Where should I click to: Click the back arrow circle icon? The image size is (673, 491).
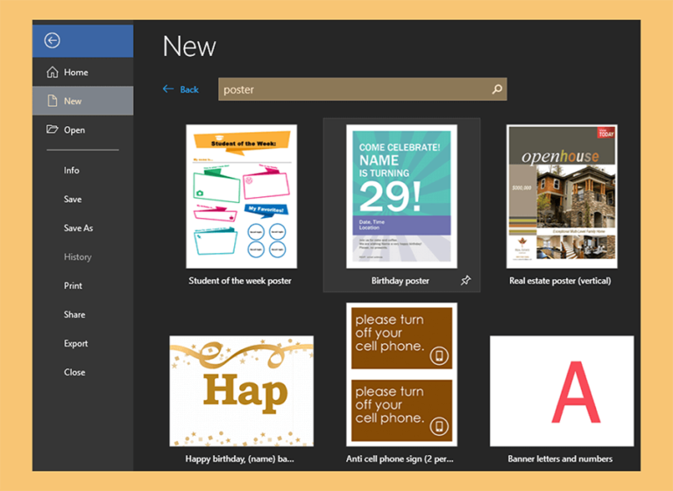tap(52, 41)
